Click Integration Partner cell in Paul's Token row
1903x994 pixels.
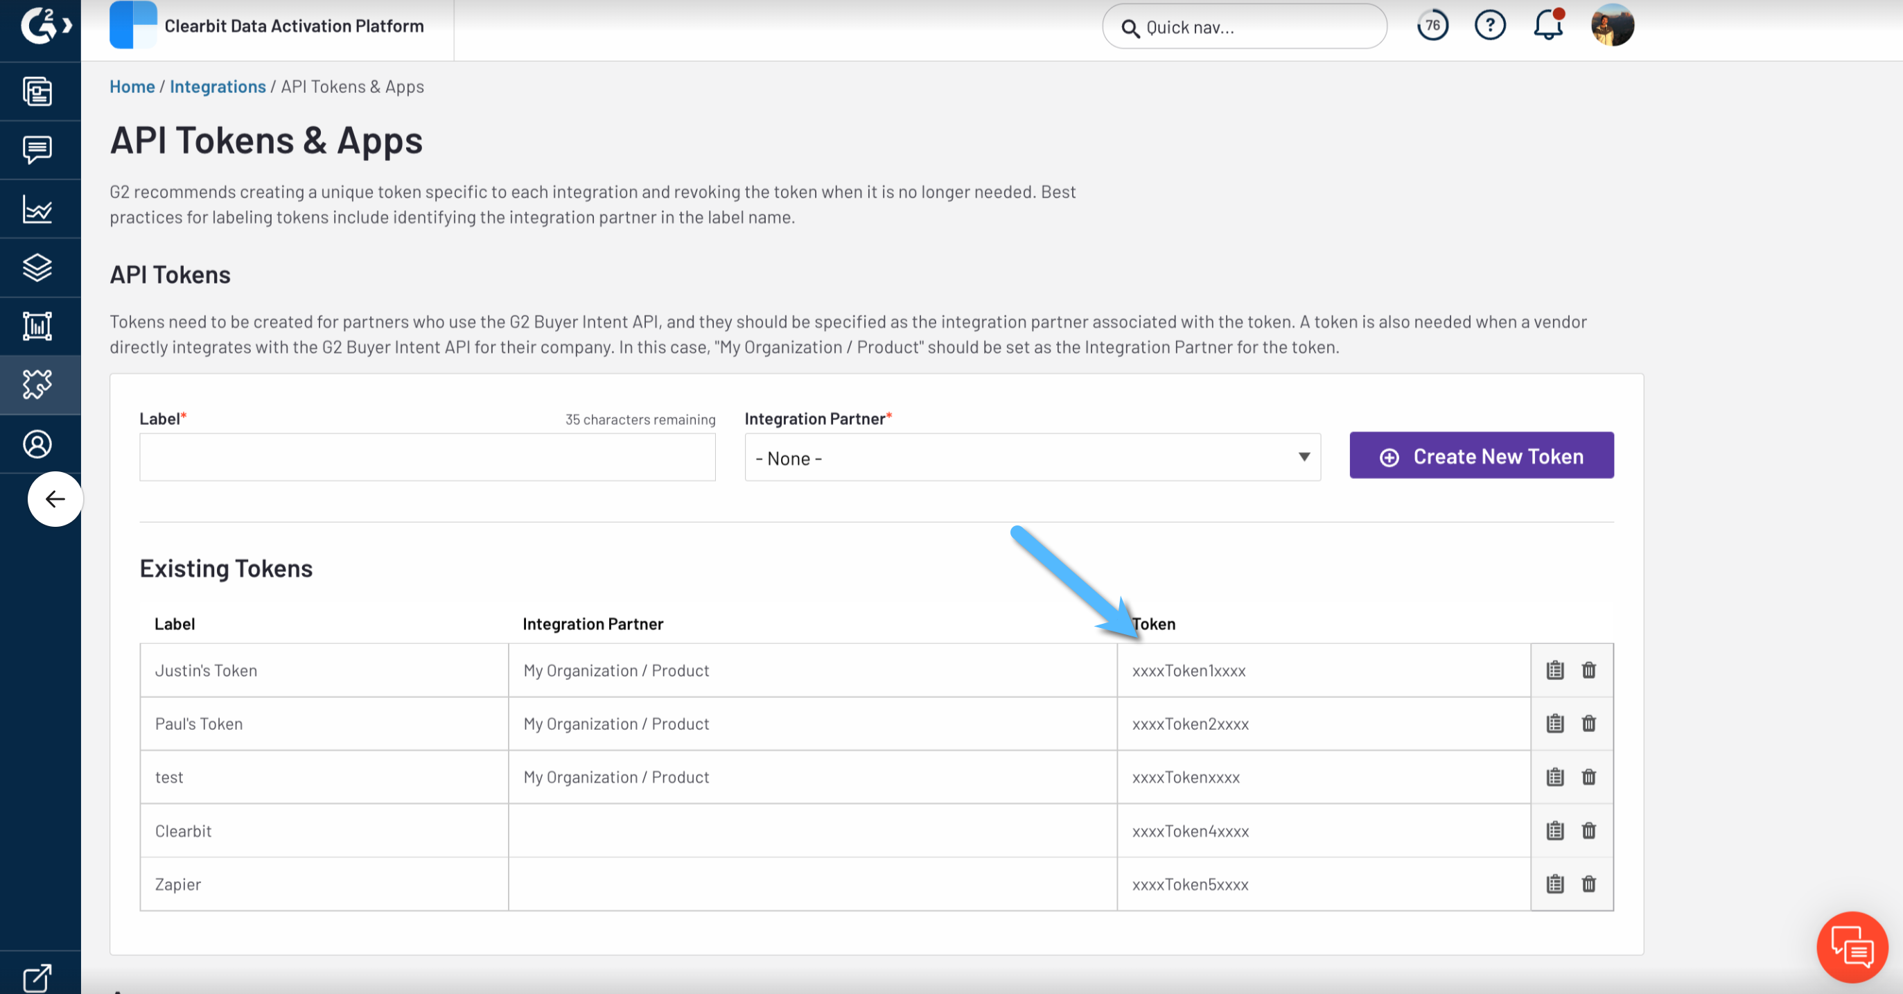tap(813, 724)
